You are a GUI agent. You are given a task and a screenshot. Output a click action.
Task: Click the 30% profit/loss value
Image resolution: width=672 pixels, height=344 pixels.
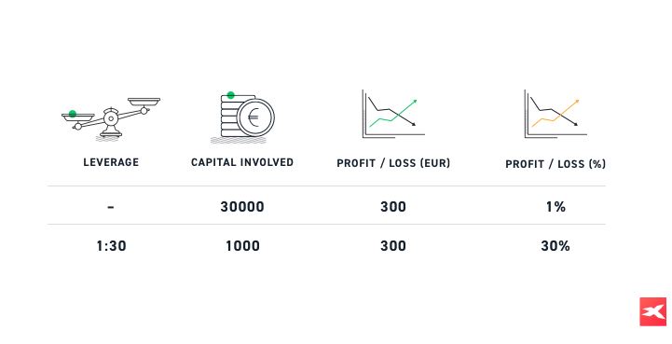pos(555,246)
